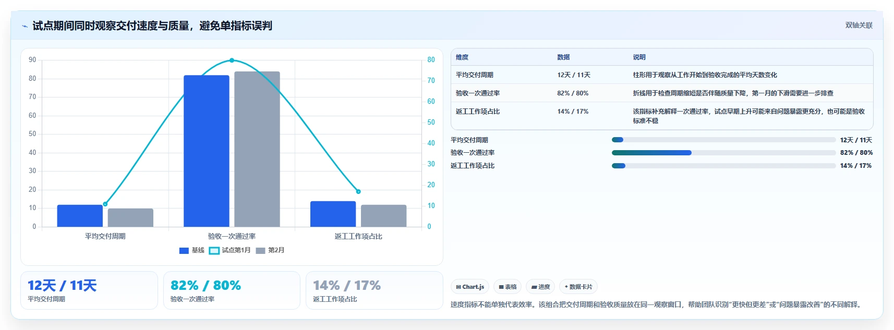Screen dimensions: 894x330
Task: Click the footer note starting 速度指标不能单独代表效率
Action: [657, 304]
